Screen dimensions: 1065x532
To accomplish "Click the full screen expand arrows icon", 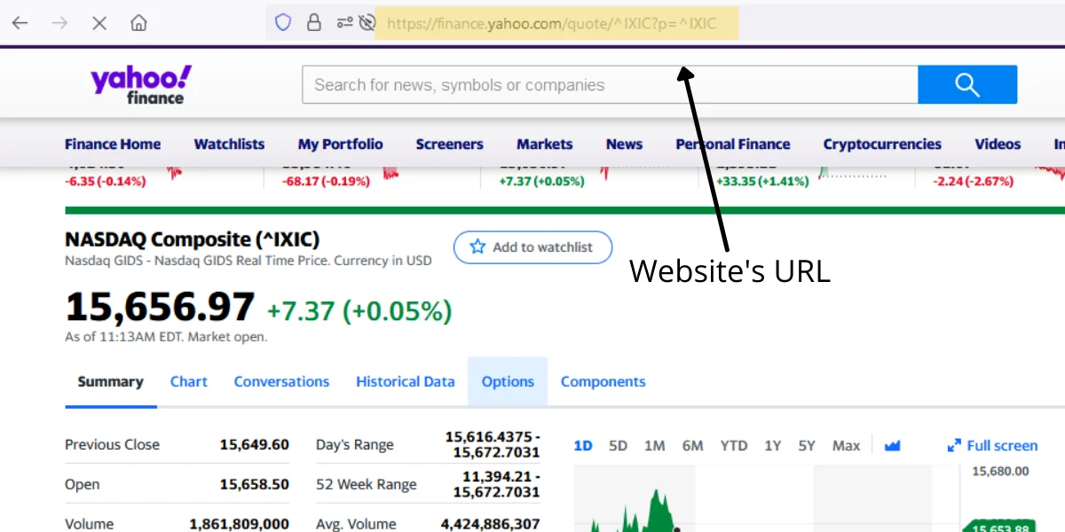I will [x=954, y=446].
